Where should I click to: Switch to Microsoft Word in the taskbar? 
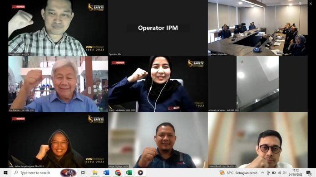click(106, 172)
